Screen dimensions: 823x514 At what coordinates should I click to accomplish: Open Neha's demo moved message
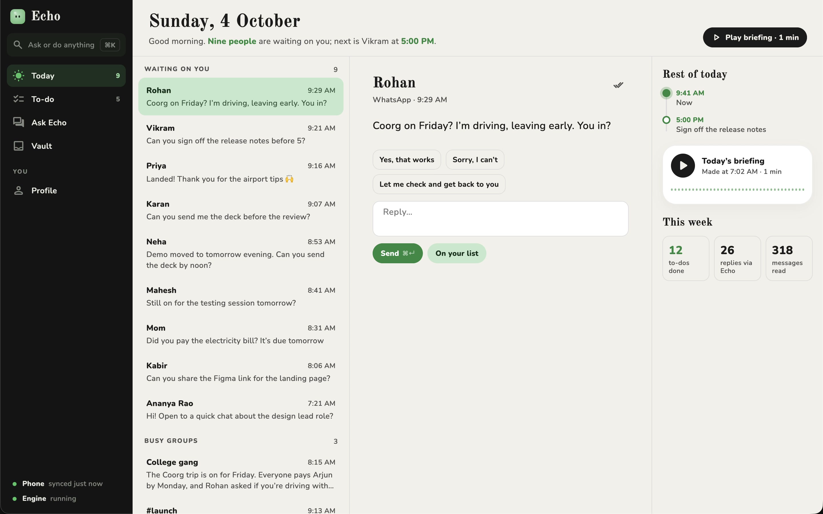tap(241, 254)
